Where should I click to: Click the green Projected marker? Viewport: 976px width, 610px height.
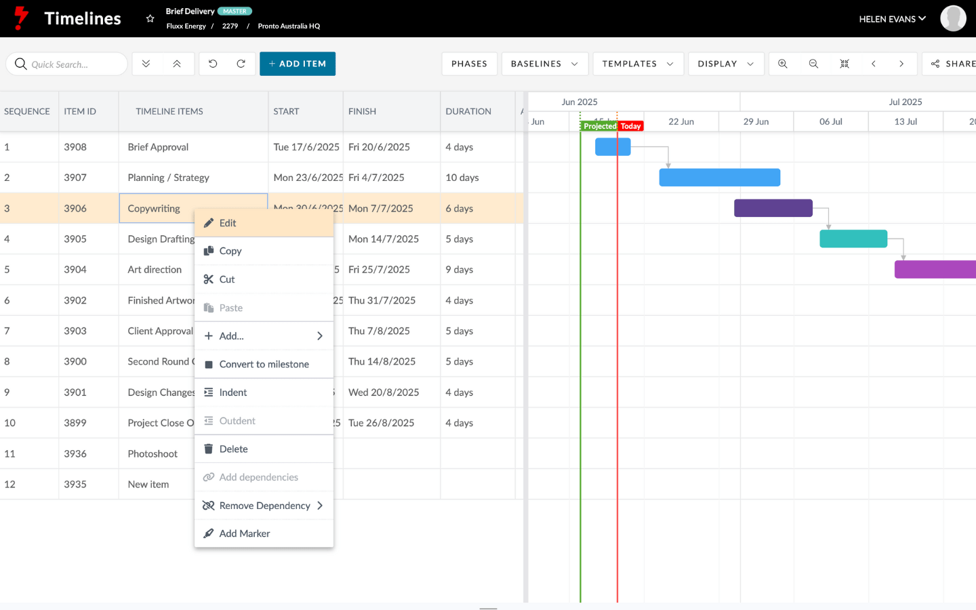600,126
